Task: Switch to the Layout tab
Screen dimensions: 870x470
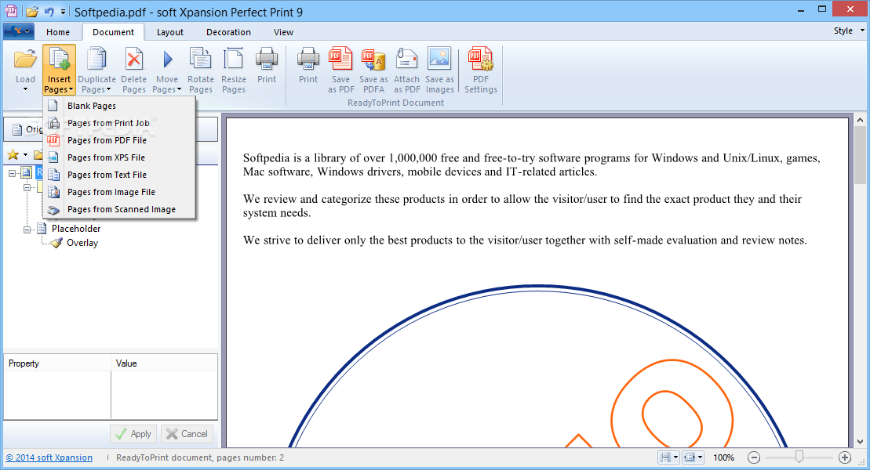Action: 169,32
